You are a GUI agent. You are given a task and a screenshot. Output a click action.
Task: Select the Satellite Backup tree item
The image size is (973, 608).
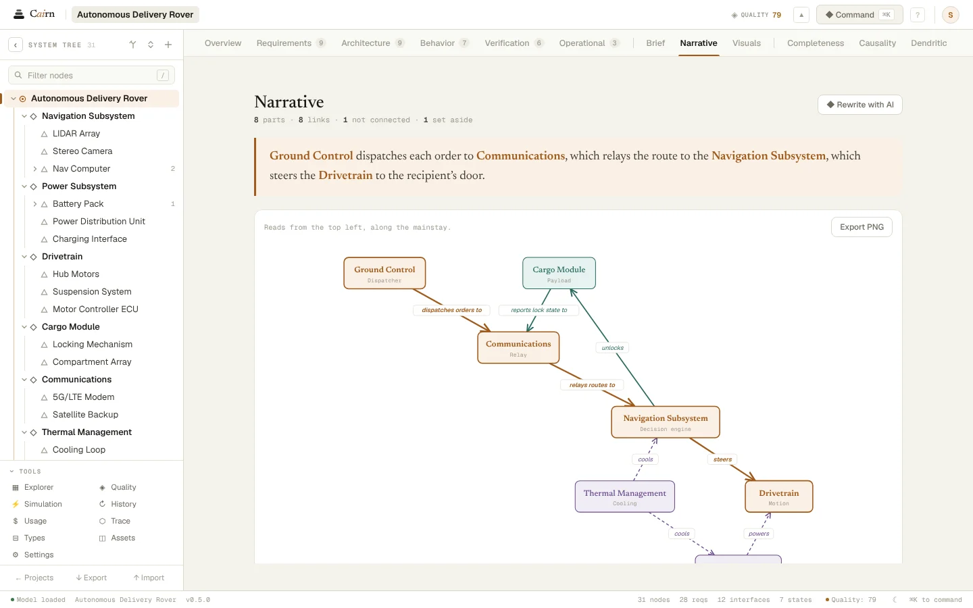(x=85, y=415)
